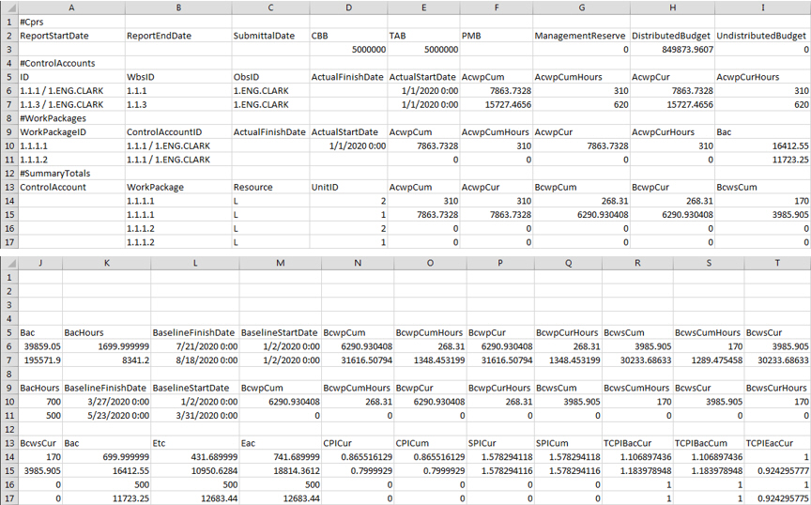Click the Bac value 195571.9
The image size is (811, 505).
38,360
